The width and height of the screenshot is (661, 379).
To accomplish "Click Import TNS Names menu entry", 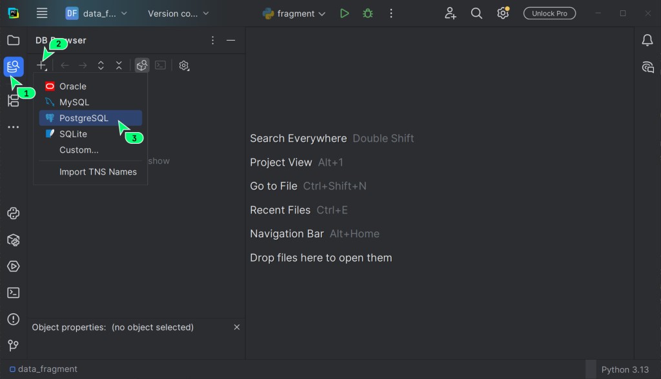I will tap(97, 172).
